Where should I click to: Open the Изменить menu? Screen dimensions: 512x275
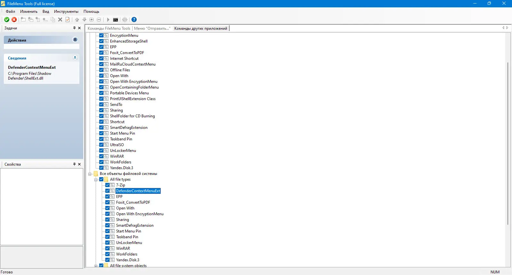29,12
